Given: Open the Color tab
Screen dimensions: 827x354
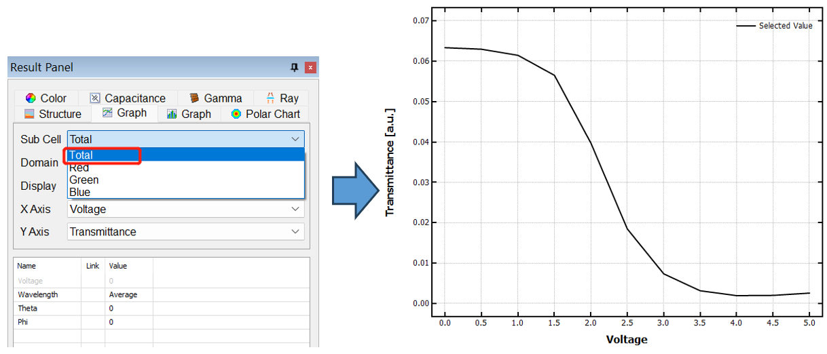Looking at the screenshot, I should click(x=45, y=98).
